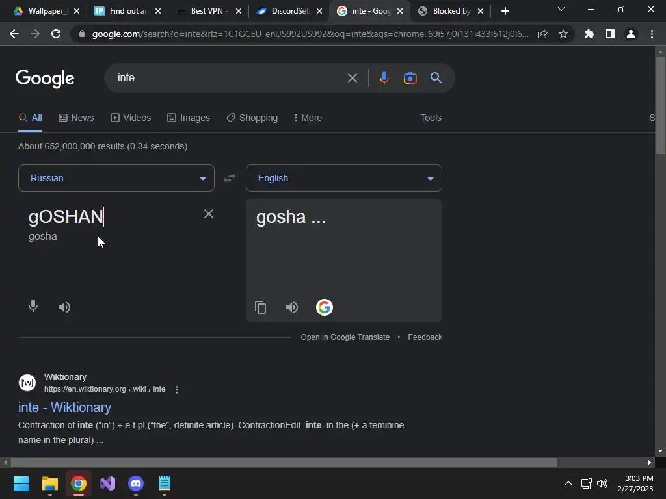Click the Google G logo in translation box
The image size is (666, 499).
tap(325, 307)
